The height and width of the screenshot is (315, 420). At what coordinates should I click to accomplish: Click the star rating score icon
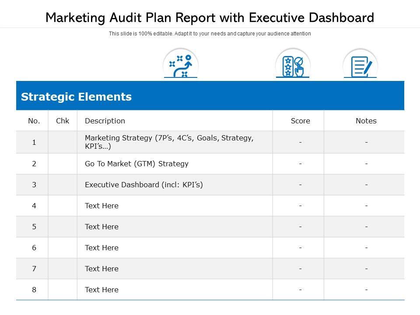tap(293, 66)
